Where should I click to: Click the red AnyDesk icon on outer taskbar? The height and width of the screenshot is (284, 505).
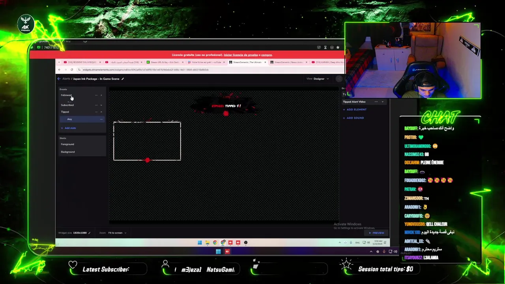click(x=227, y=251)
